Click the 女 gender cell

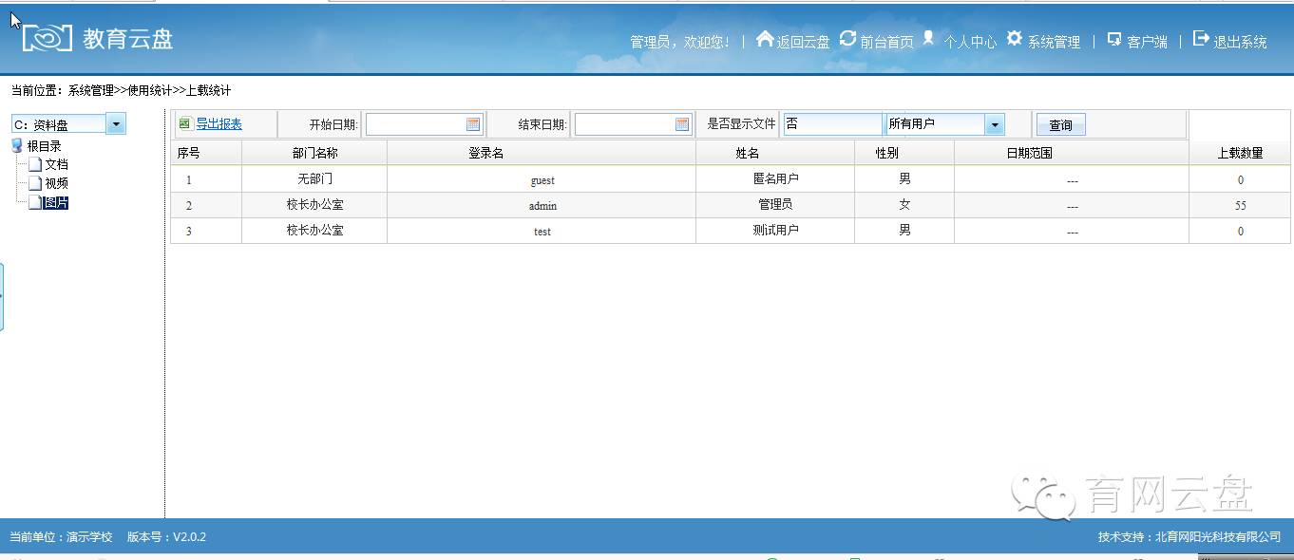point(904,205)
